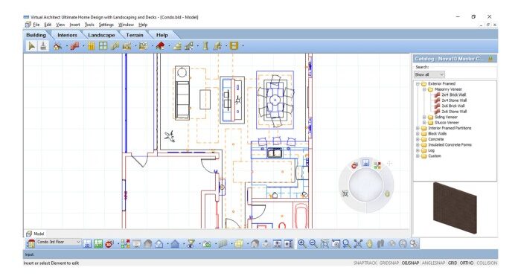
Task: Toggle OBJSNAP in status bar
Action: pos(410,263)
